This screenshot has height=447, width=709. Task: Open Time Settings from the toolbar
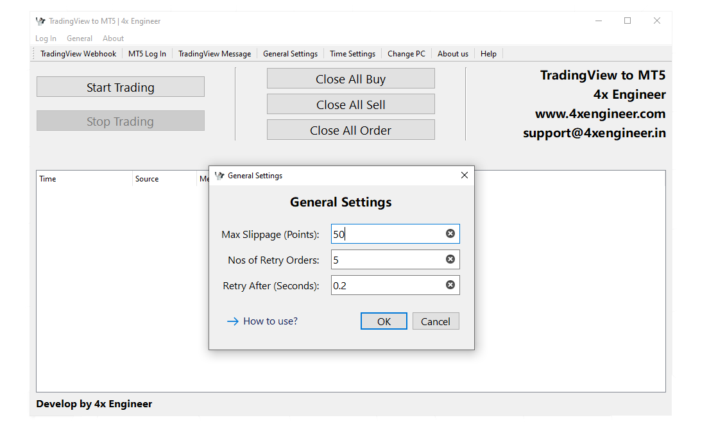click(353, 54)
